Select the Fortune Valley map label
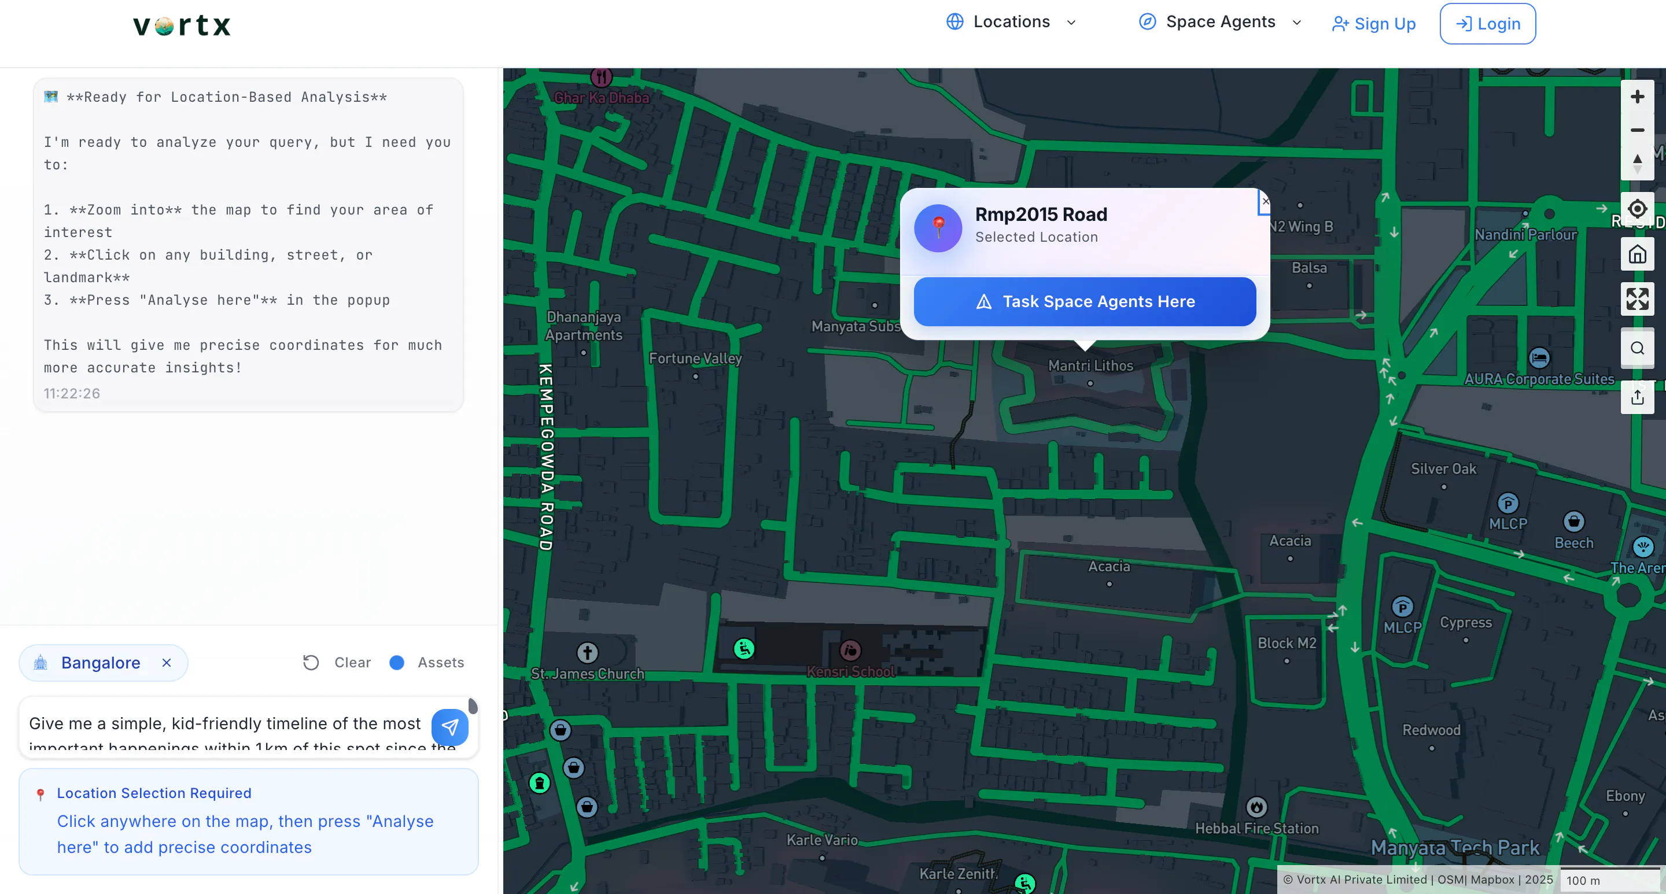 (695, 358)
